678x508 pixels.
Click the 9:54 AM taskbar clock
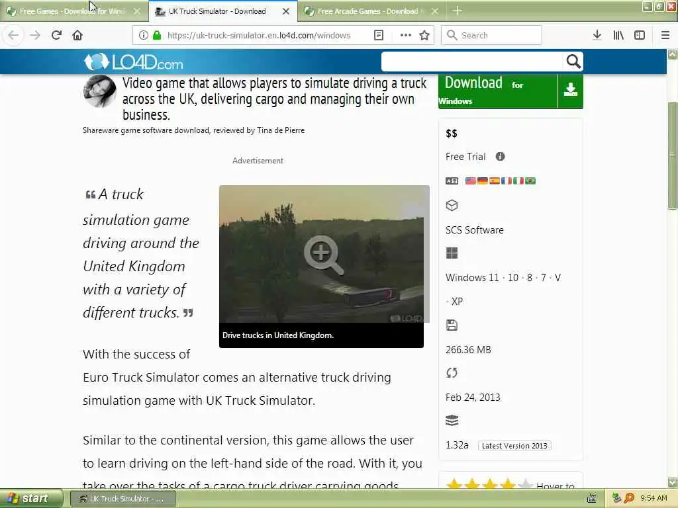(x=654, y=498)
